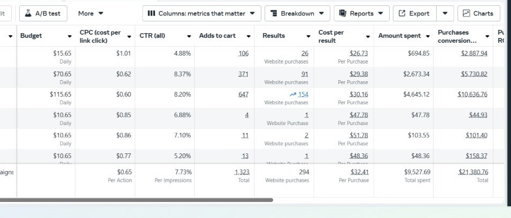Viewport: 511px width, 218px height.
Task: Click the Breakdown icon in the toolbar
Action: tap(274, 13)
